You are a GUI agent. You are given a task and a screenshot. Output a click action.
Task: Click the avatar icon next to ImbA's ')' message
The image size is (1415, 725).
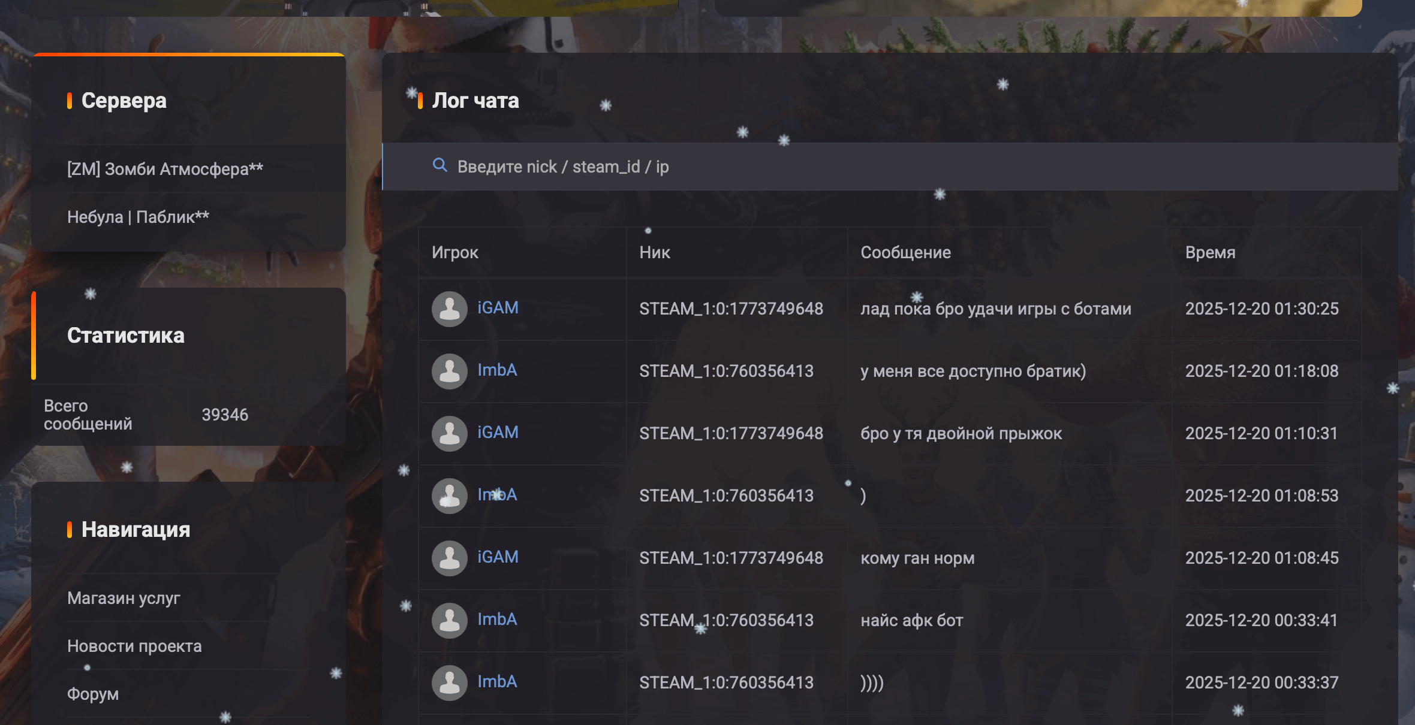click(x=449, y=496)
